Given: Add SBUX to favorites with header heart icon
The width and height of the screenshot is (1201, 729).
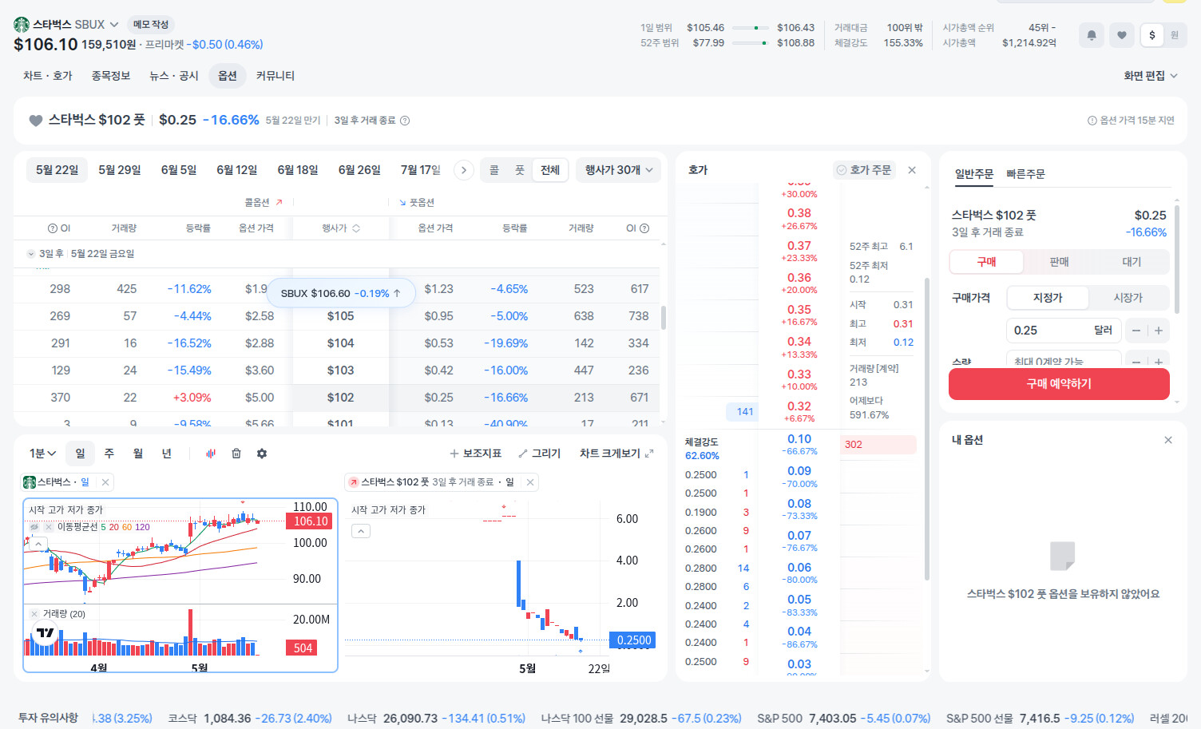Looking at the screenshot, I should click(1122, 35).
